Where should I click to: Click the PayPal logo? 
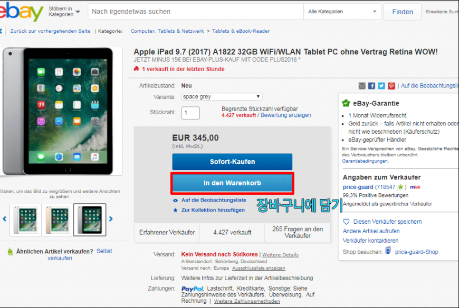coord(192,289)
